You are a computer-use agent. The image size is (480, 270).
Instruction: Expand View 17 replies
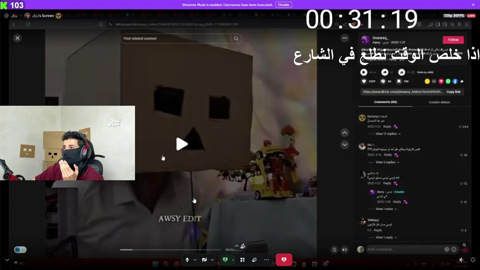point(388,134)
